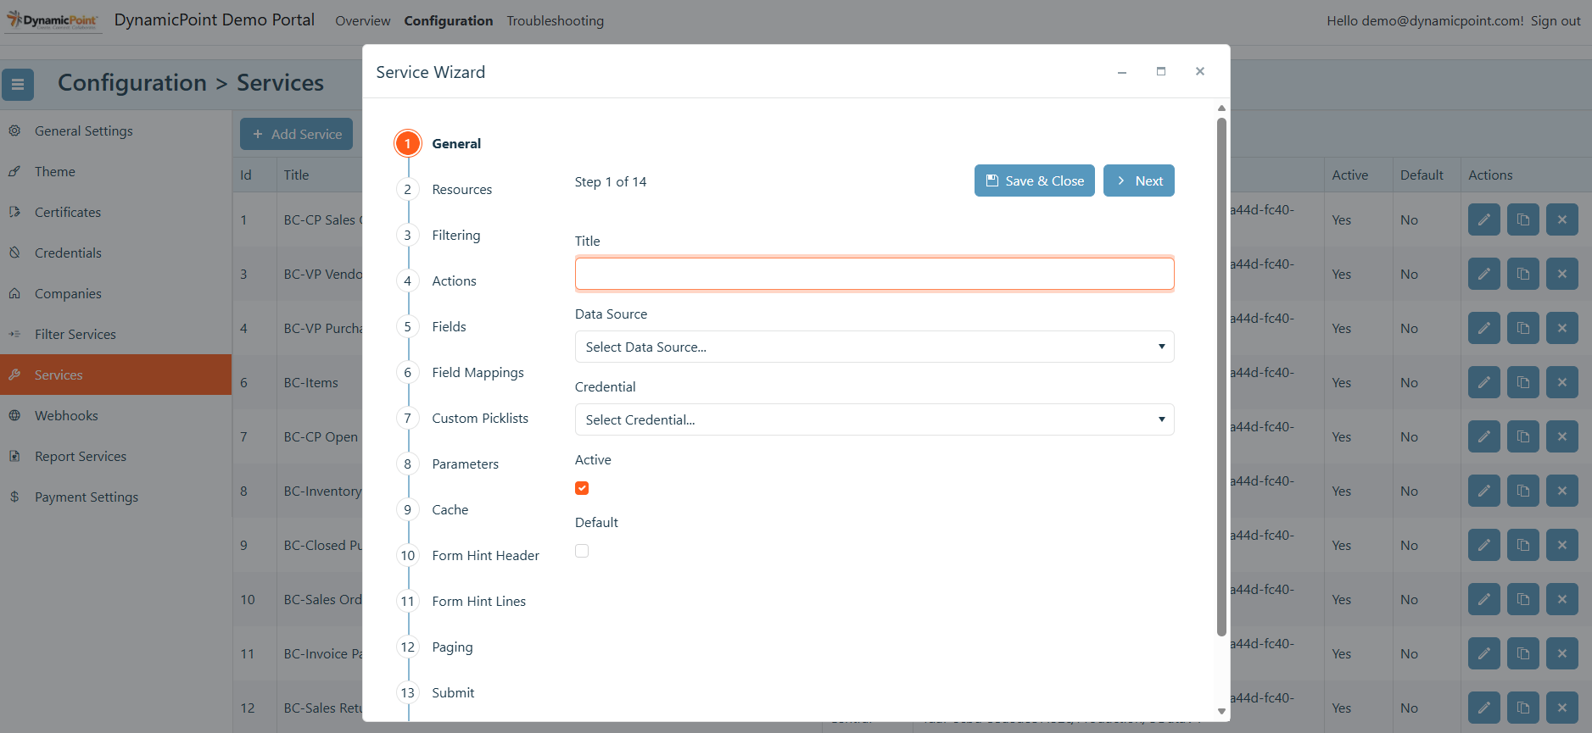
Task: Click the DynamicPoint logo
Action: (x=53, y=20)
